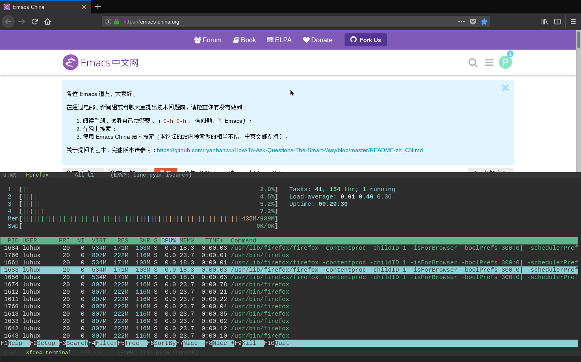
Task: Open the Forum link in purple bar
Action: click(208, 40)
